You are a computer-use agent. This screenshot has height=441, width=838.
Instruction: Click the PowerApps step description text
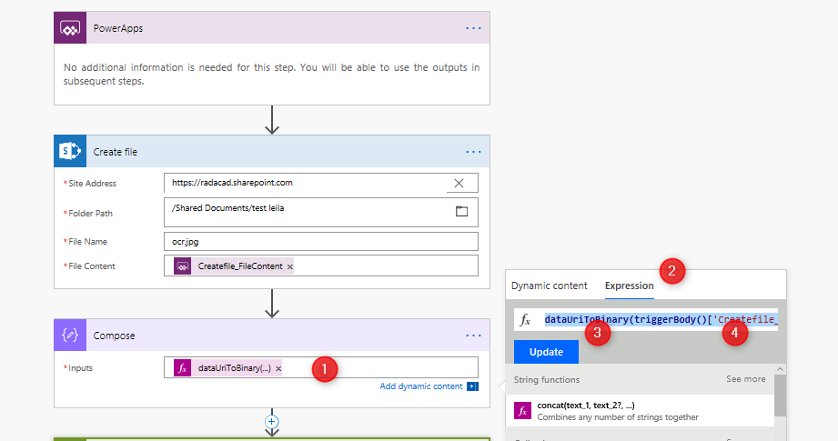tap(271, 75)
